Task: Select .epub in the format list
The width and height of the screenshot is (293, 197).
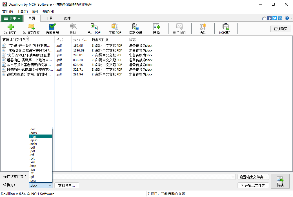Action: [41, 140]
